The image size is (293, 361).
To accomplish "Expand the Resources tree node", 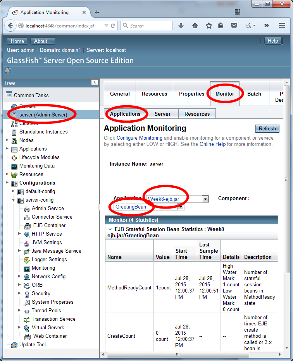I will (x=7, y=174).
